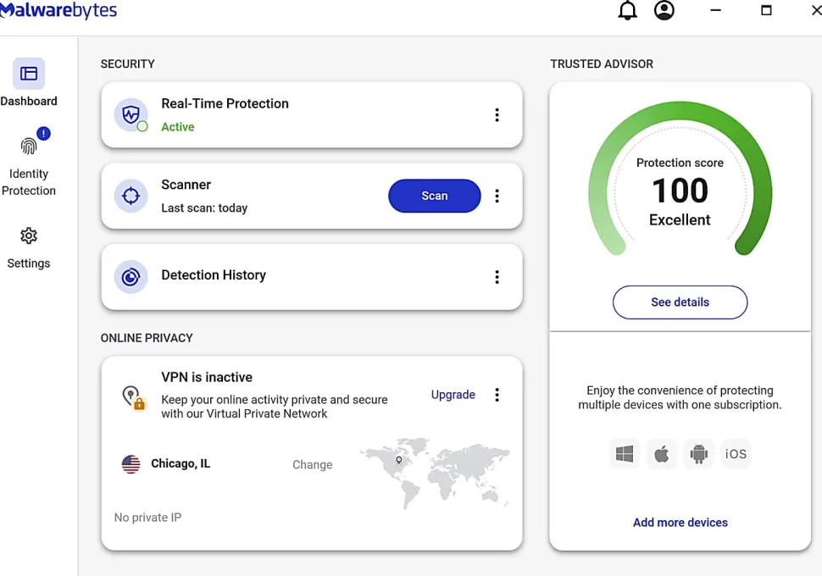Click 'No private IP' text
The height and width of the screenshot is (576, 822).
point(147,518)
